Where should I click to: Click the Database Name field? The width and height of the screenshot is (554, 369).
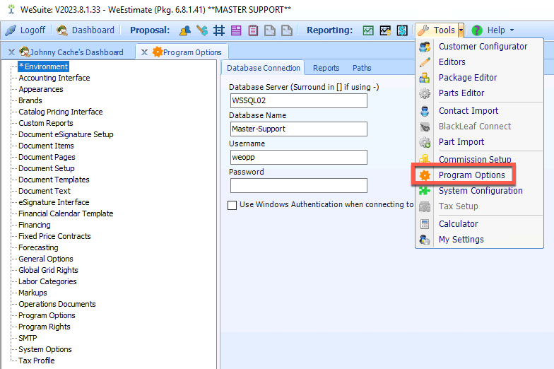(x=298, y=129)
